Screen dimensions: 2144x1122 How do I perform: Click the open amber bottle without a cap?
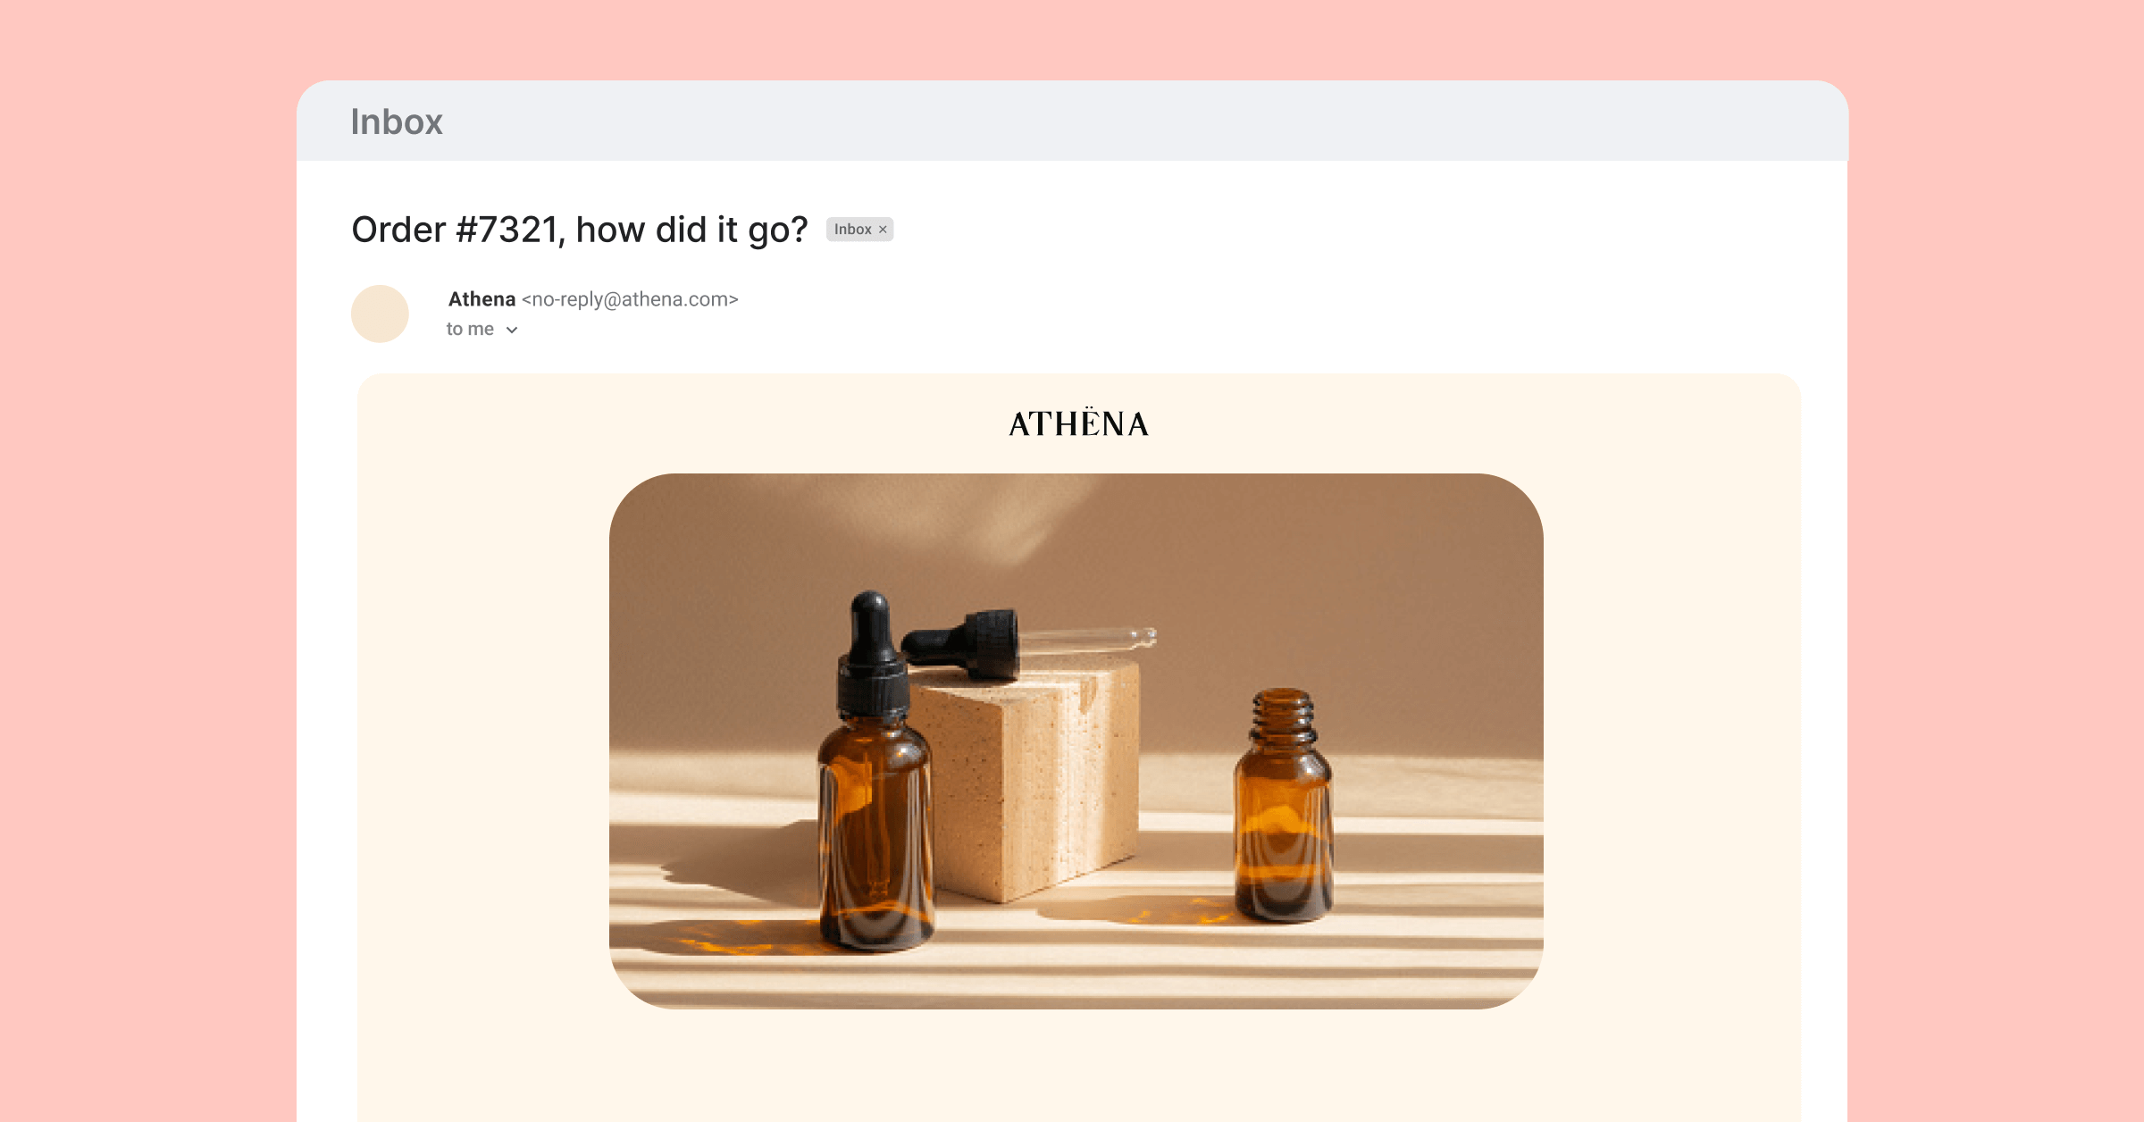(x=1284, y=804)
